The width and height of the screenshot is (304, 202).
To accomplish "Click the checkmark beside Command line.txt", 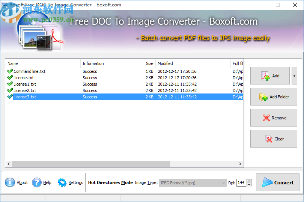I will 10,71.
